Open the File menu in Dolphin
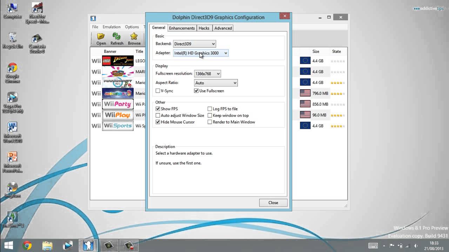 95,27
